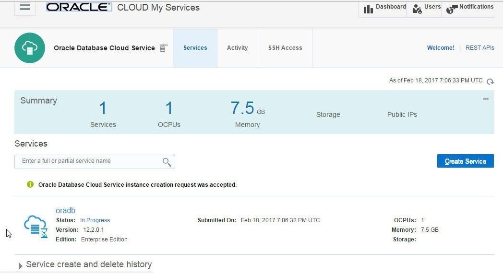
Task: Click the oradb database cloud icon
Action: (x=36, y=227)
